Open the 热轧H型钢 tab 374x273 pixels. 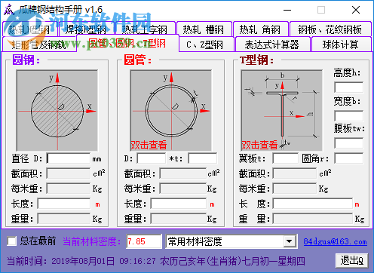[x=30, y=29]
